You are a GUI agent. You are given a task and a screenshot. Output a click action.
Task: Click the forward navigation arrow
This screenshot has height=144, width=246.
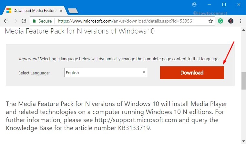click(15, 21)
